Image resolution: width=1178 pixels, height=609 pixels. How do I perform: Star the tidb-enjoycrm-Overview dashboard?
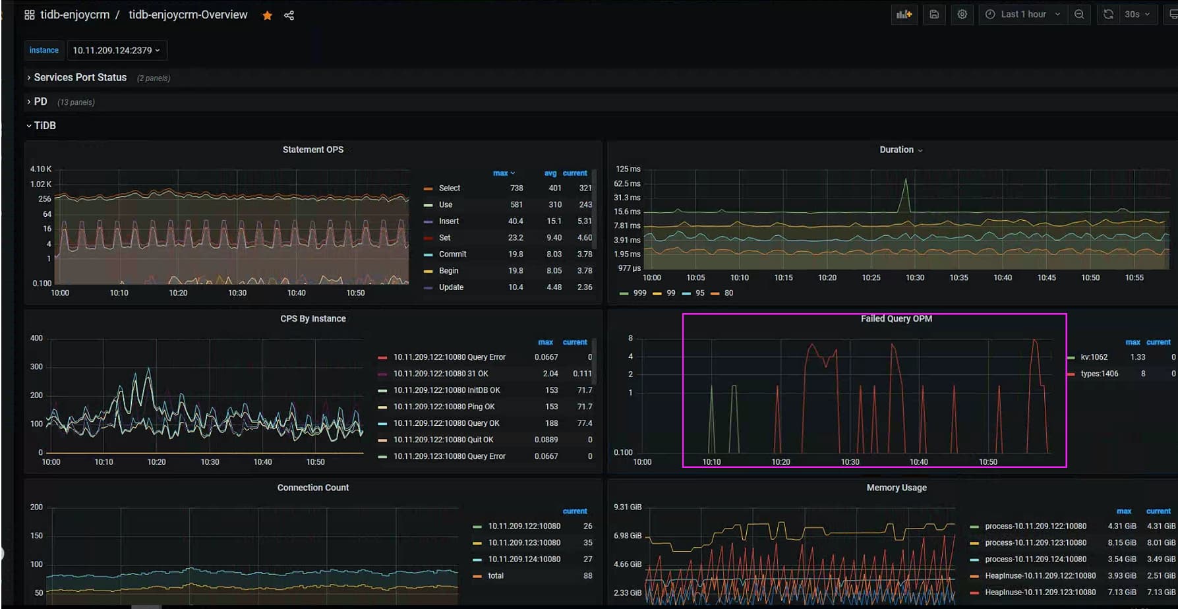267,16
